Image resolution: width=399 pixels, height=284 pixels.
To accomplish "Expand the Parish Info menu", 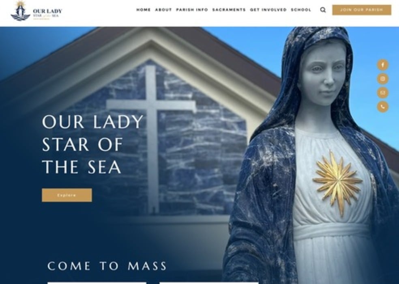I will click(x=192, y=10).
